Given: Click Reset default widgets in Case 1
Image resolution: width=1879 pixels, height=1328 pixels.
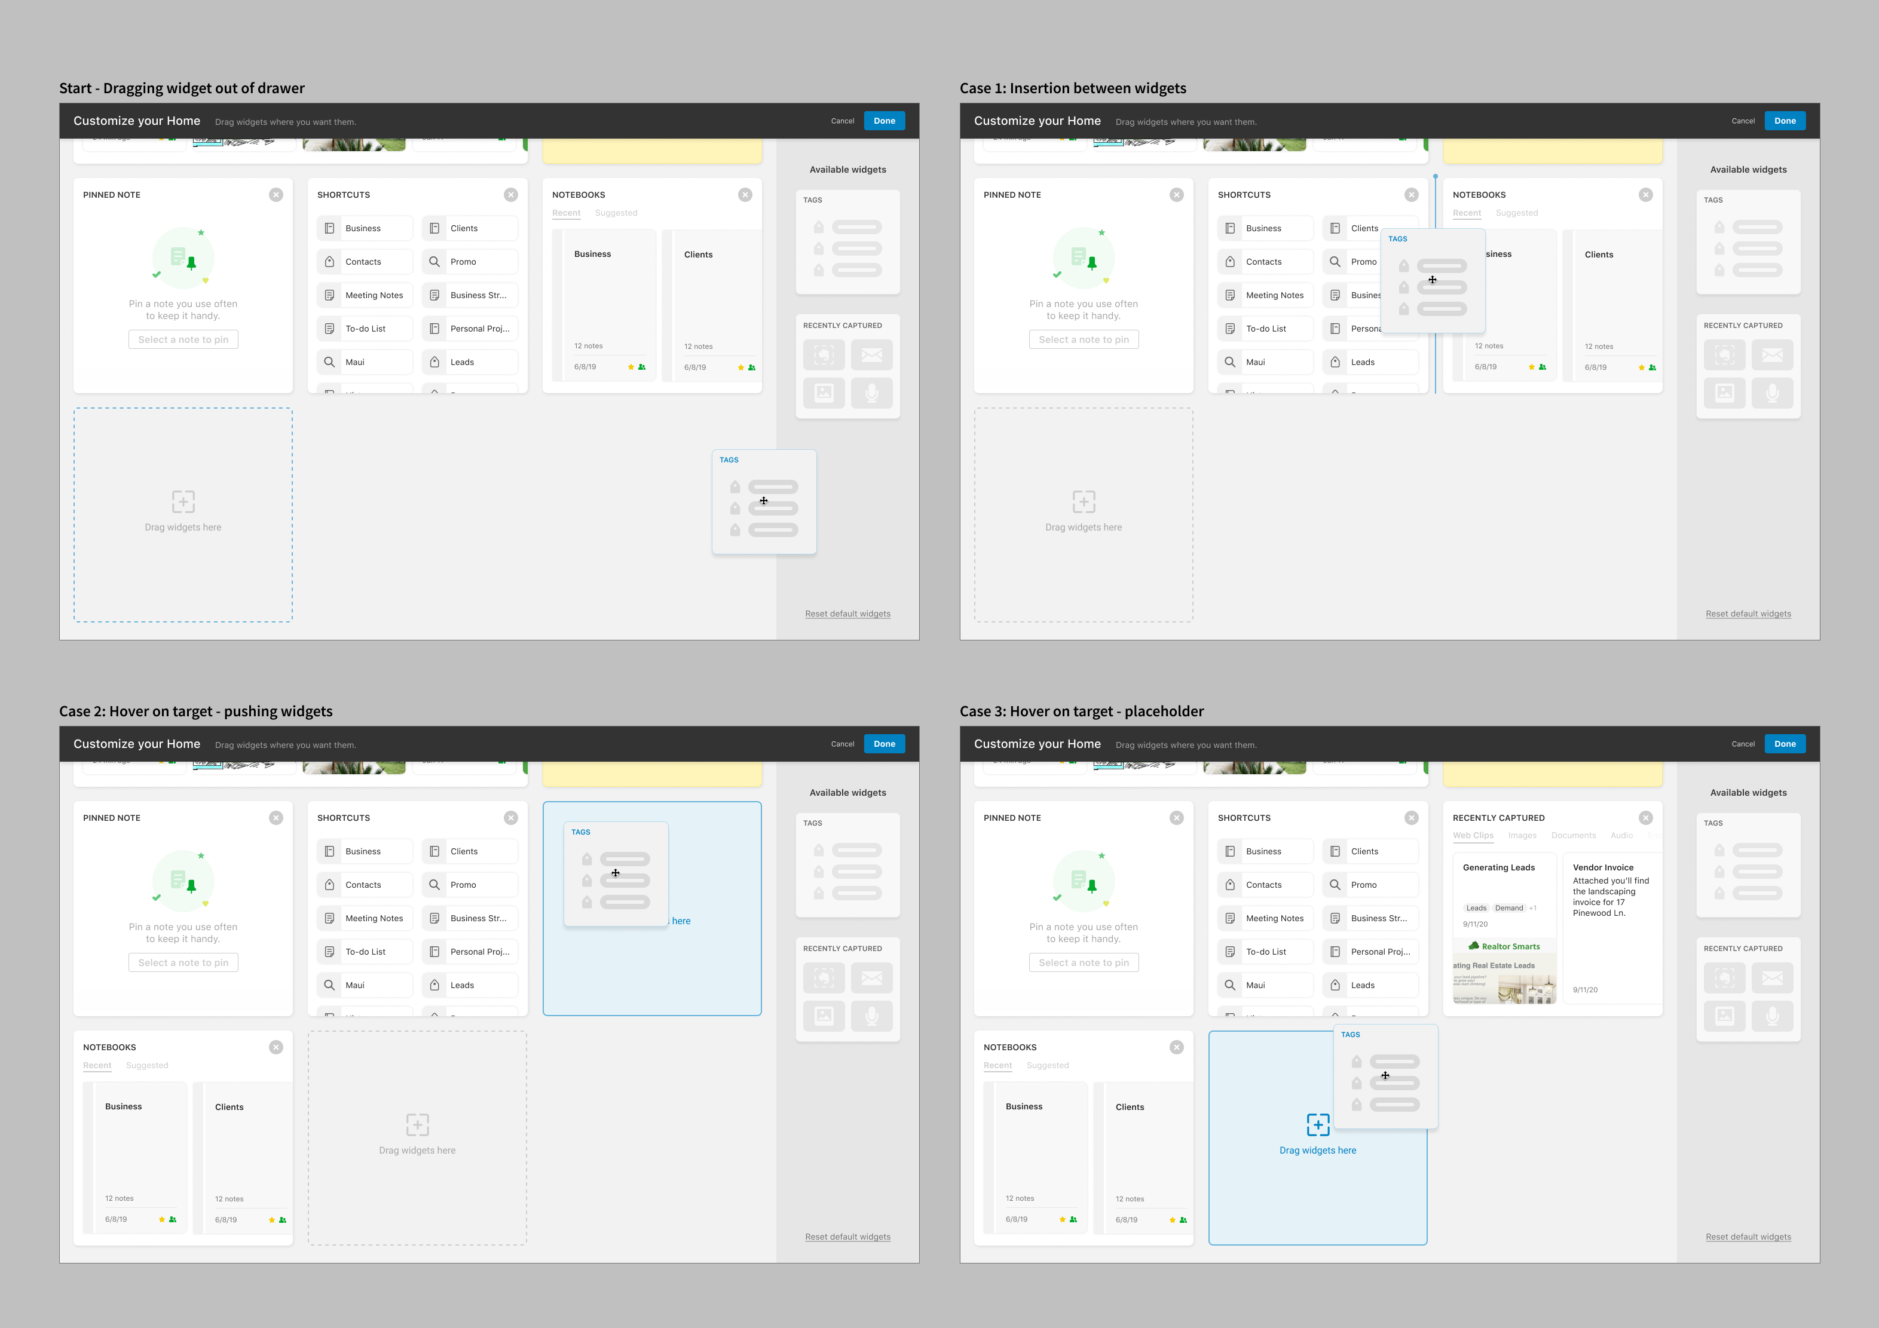Looking at the screenshot, I should tap(1748, 614).
